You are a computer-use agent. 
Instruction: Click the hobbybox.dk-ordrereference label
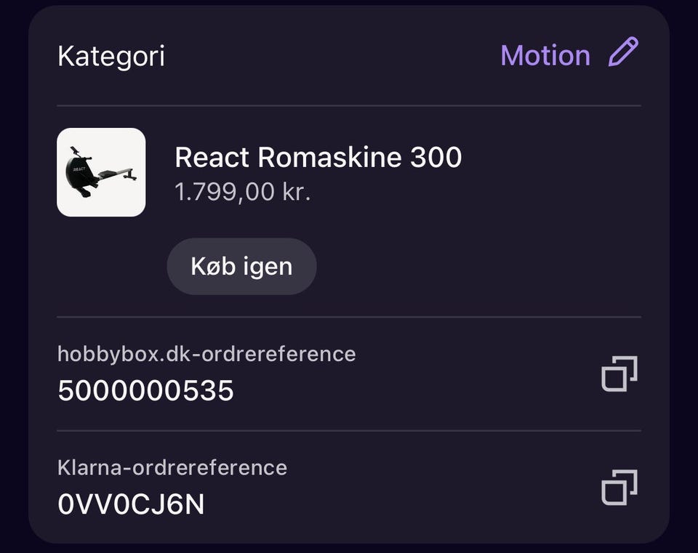(x=206, y=354)
